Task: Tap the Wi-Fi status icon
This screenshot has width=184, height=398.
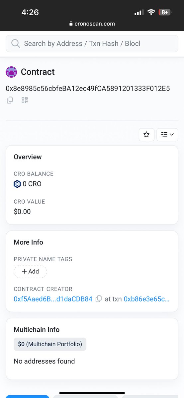Action: click(x=151, y=12)
